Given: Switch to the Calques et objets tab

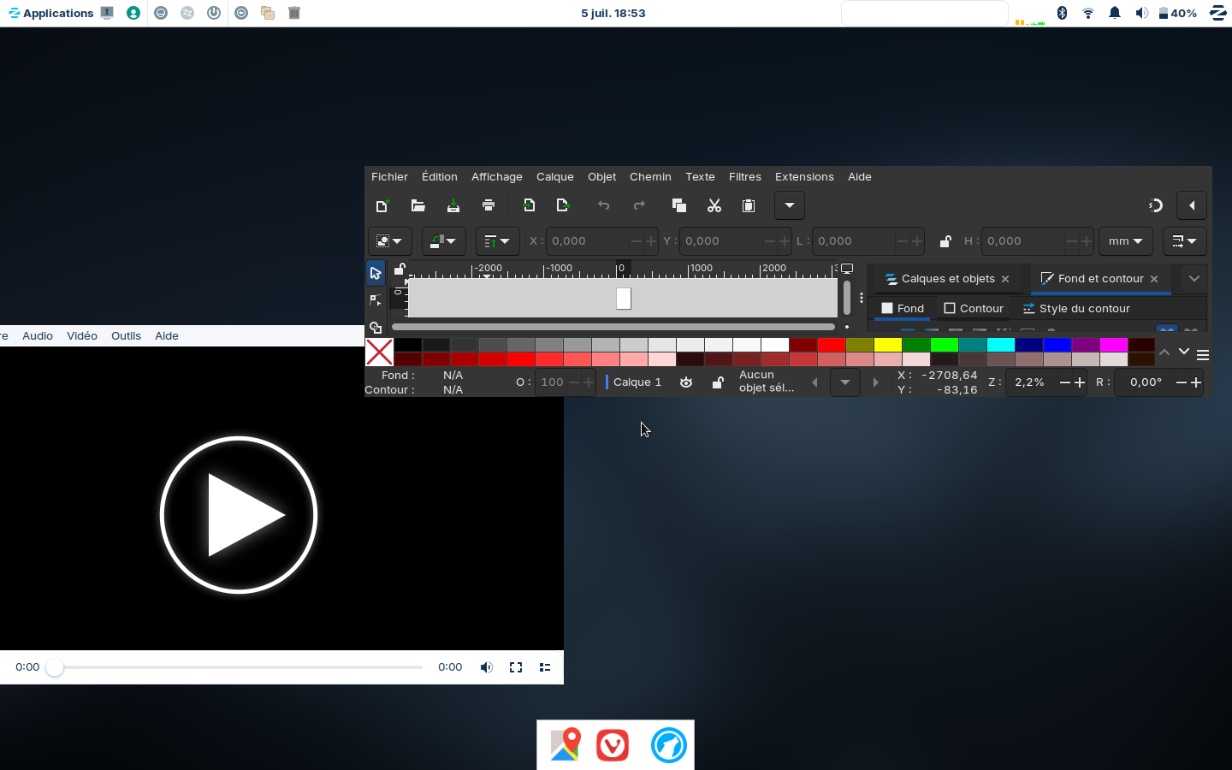Looking at the screenshot, I should (947, 279).
